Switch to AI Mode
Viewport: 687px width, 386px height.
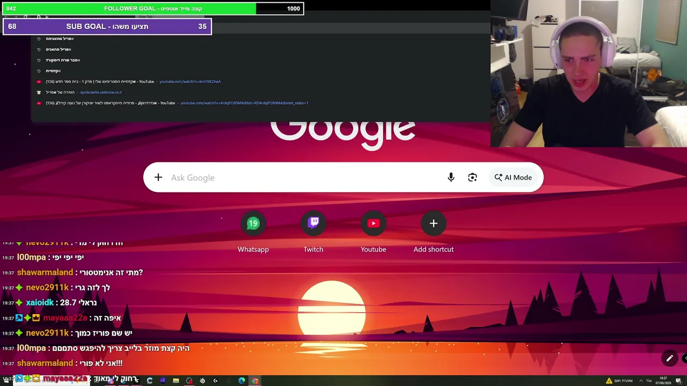513,177
